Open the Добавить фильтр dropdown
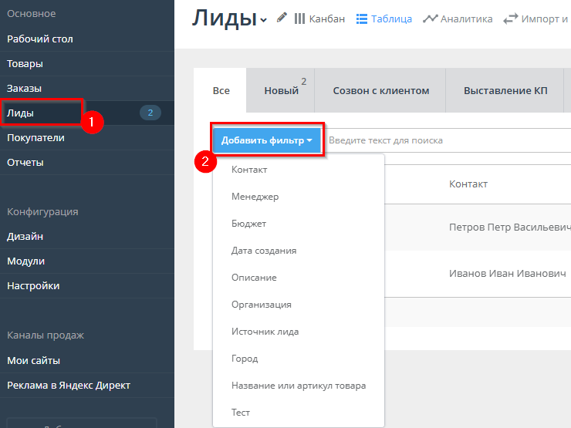Image resolution: width=571 pixels, height=428 pixels. [266, 140]
